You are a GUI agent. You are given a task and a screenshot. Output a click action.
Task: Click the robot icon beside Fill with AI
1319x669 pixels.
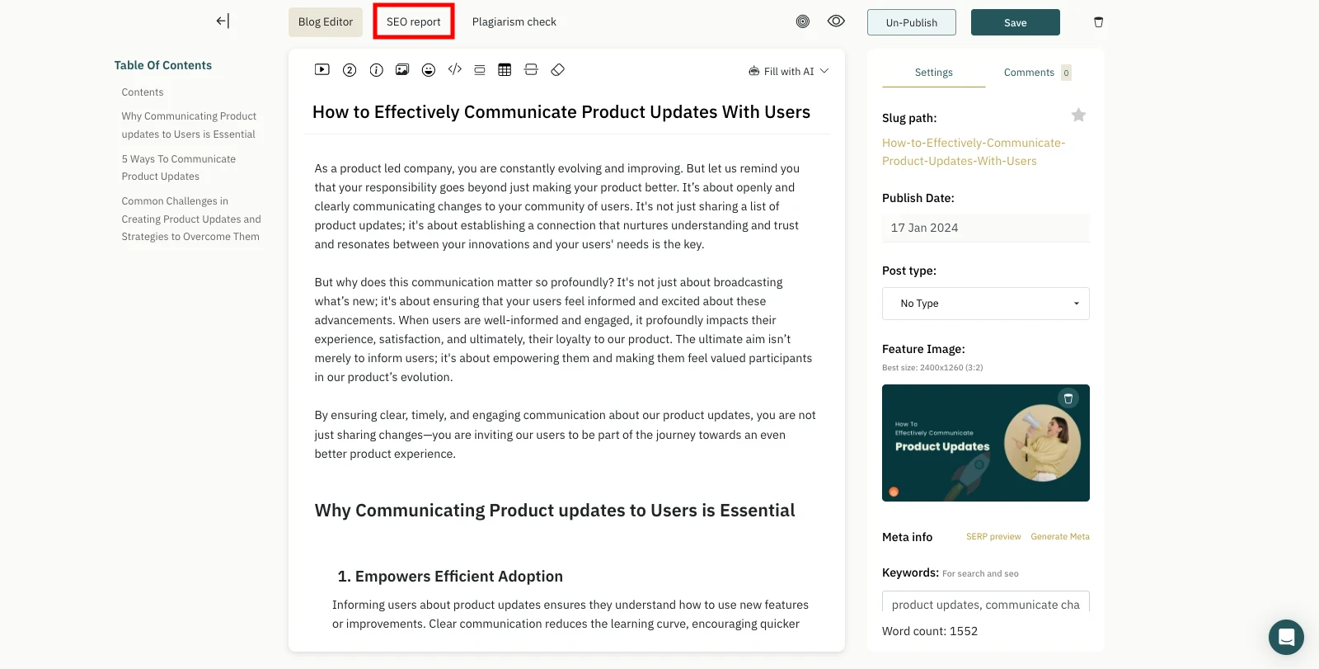pos(753,72)
